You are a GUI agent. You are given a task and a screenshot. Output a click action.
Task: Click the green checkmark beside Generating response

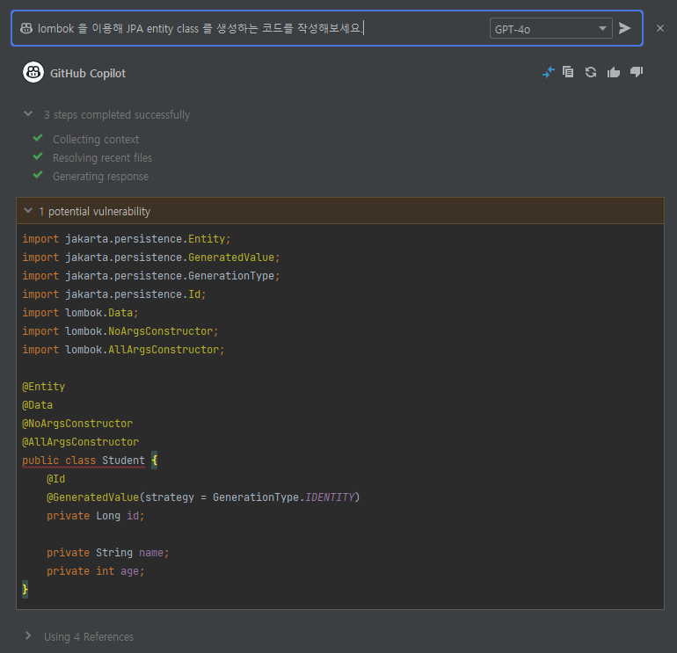[x=38, y=175]
